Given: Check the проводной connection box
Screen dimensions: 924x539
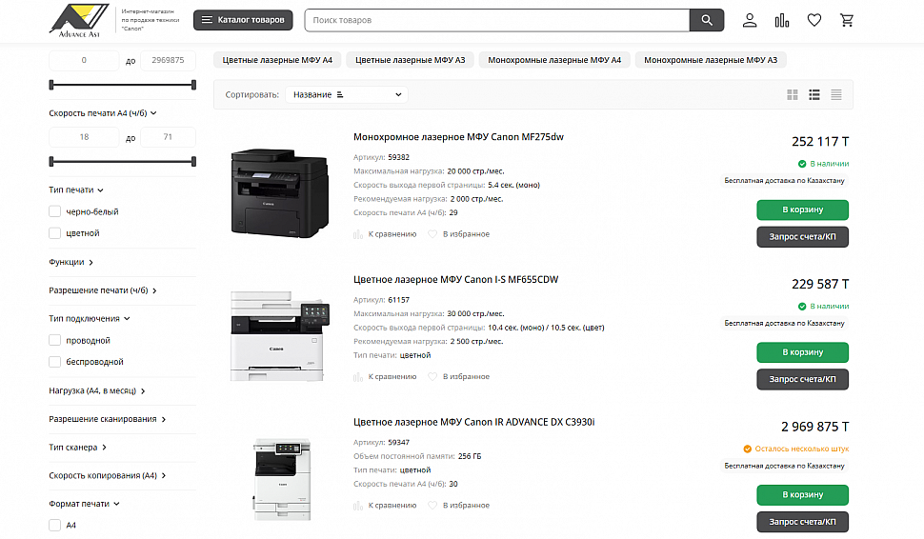Looking at the screenshot, I should point(55,341).
